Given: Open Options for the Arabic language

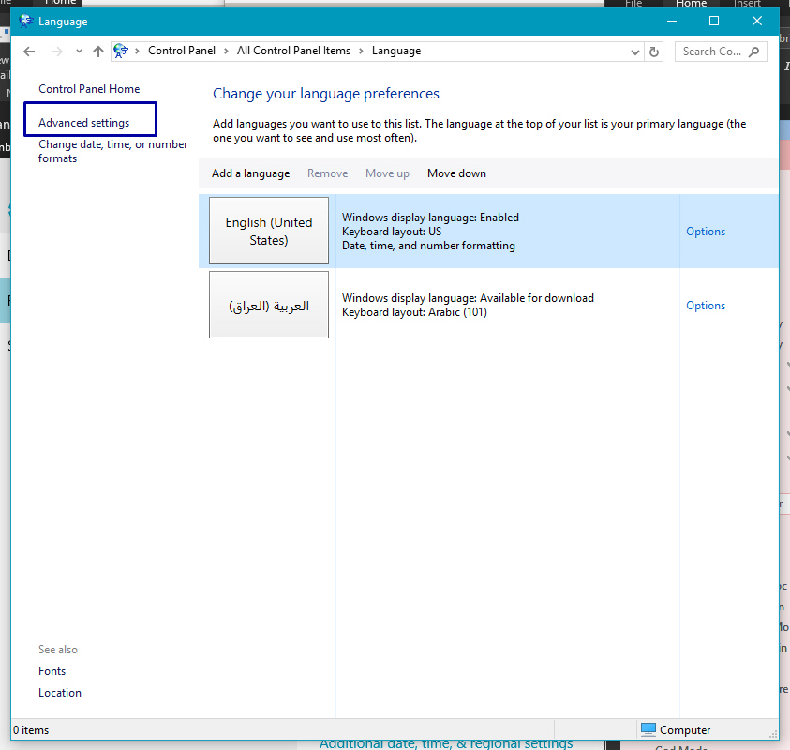Looking at the screenshot, I should [705, 306].
